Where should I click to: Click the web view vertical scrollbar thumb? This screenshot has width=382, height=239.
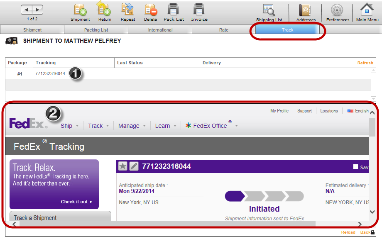(x=372, y=127)
